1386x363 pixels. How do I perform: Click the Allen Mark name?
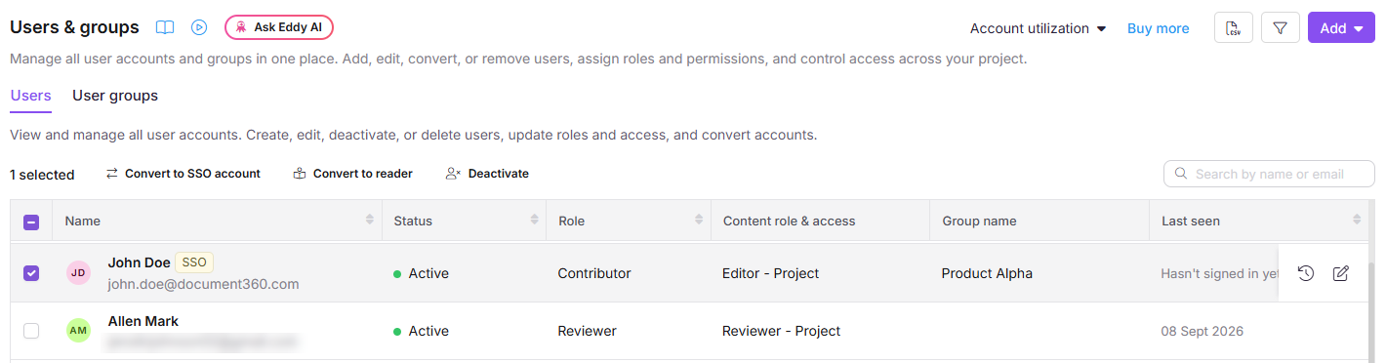point(143,321)
